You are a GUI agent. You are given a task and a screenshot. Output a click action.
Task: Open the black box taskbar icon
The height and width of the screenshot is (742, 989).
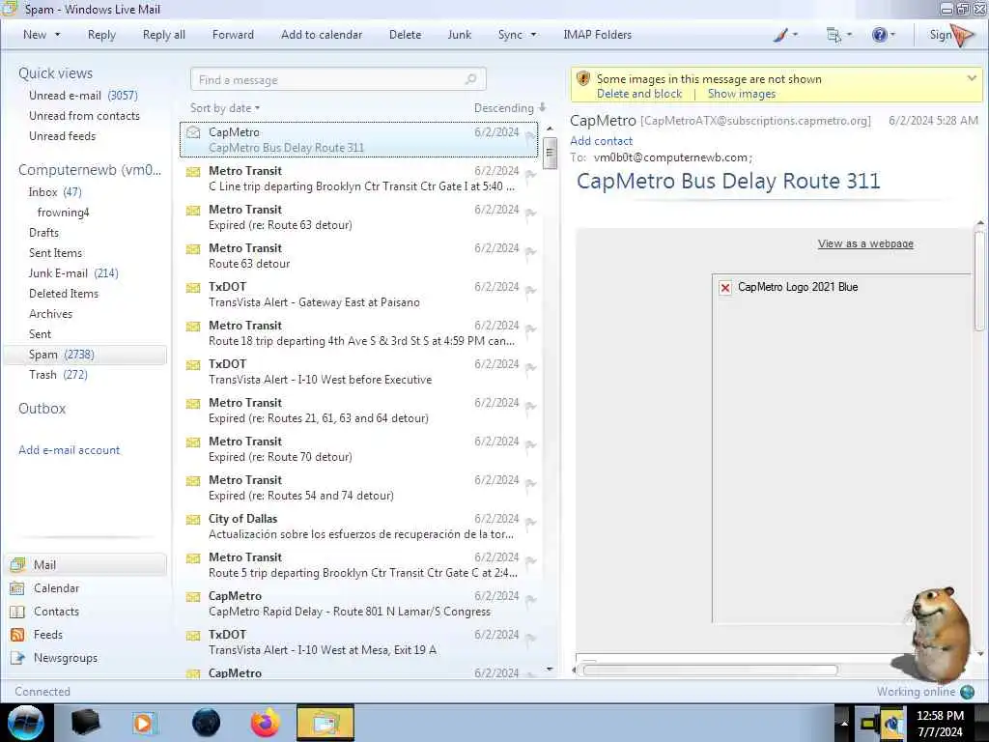point(85,723)
